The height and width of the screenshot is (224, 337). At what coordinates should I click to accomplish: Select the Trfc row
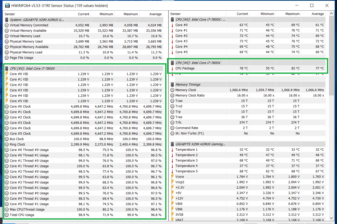(x=247, y=122)
